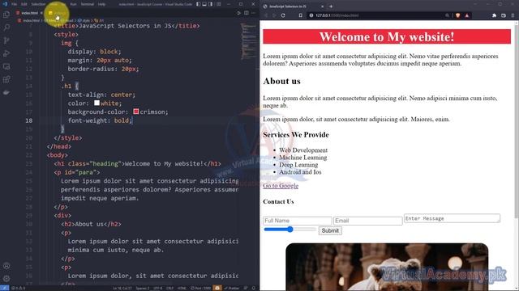519x291 pixels.
Task: Open the Extensions view
Action: [x=6, y=79]
